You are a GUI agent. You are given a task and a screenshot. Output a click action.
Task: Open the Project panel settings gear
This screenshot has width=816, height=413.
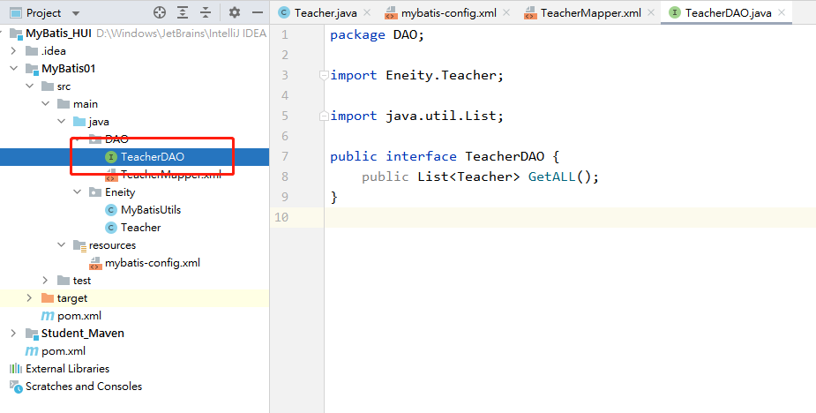tap(235, 12)
